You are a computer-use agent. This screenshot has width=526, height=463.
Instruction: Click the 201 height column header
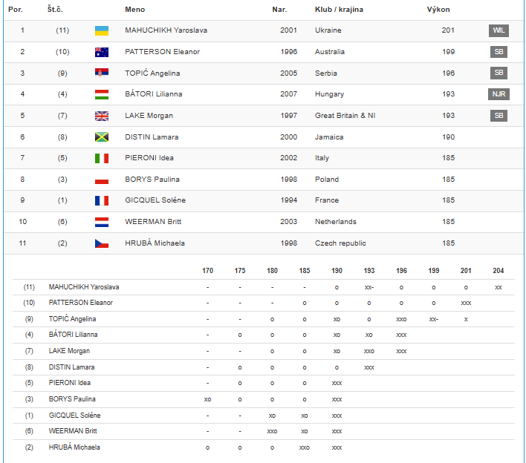coord(466,271)
